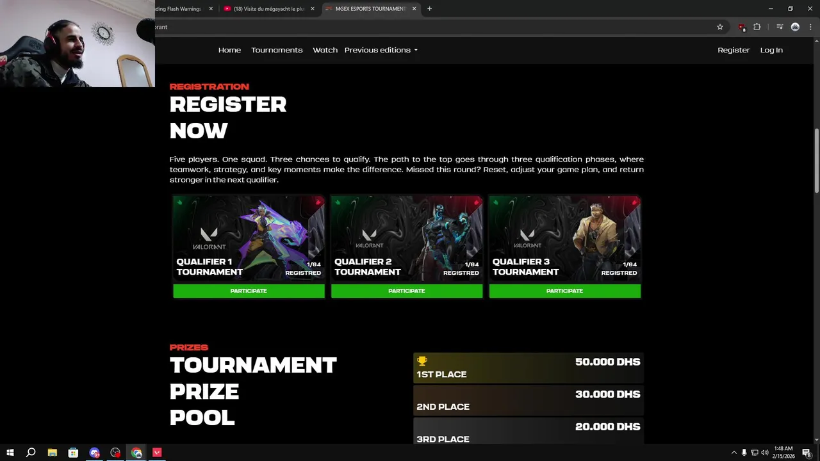Open the Chrome three-dot menu
Screen dimensions: 820x461
click(810, 27)
